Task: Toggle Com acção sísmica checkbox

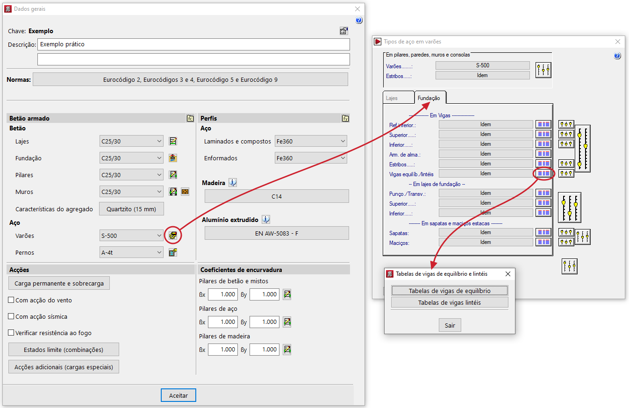Action: [x=12, y=316]
